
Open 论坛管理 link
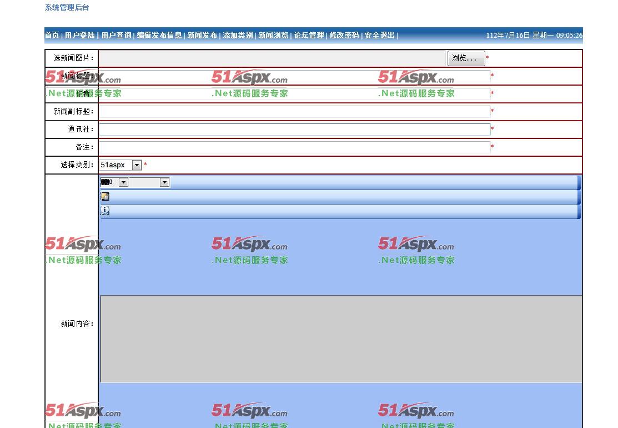(x=309, y=35)
